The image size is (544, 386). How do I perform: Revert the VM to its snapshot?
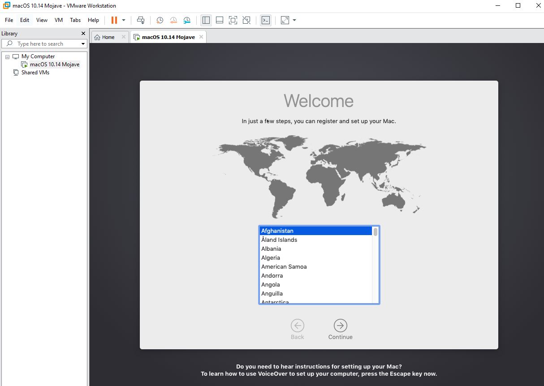pyautogui.click(x=173, y=20)
